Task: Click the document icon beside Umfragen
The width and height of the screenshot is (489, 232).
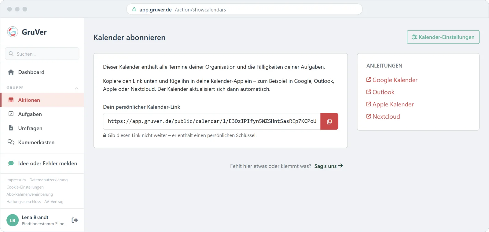Action: click(x=11, y=128)
